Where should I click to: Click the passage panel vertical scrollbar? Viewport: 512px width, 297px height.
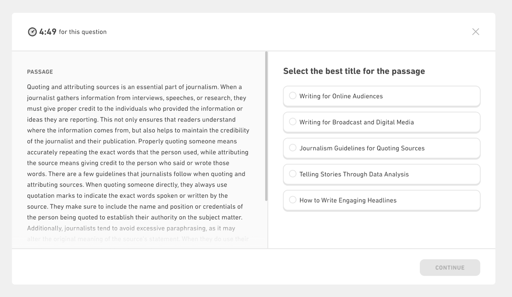coord(266,126)
